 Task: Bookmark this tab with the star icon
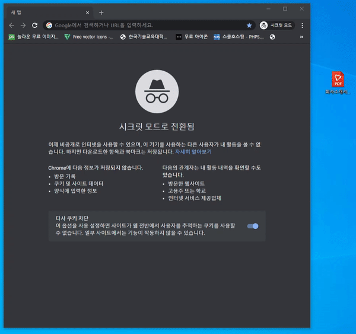[249, 26]
